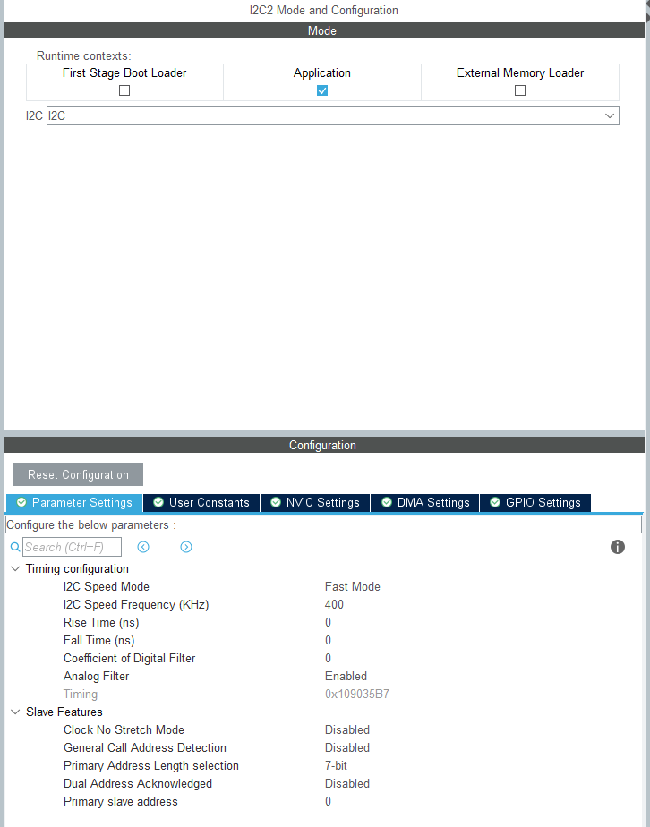Screen dimensions: 650x827
Task: Collapse the Timing configuration section
Action: point(16,568)
